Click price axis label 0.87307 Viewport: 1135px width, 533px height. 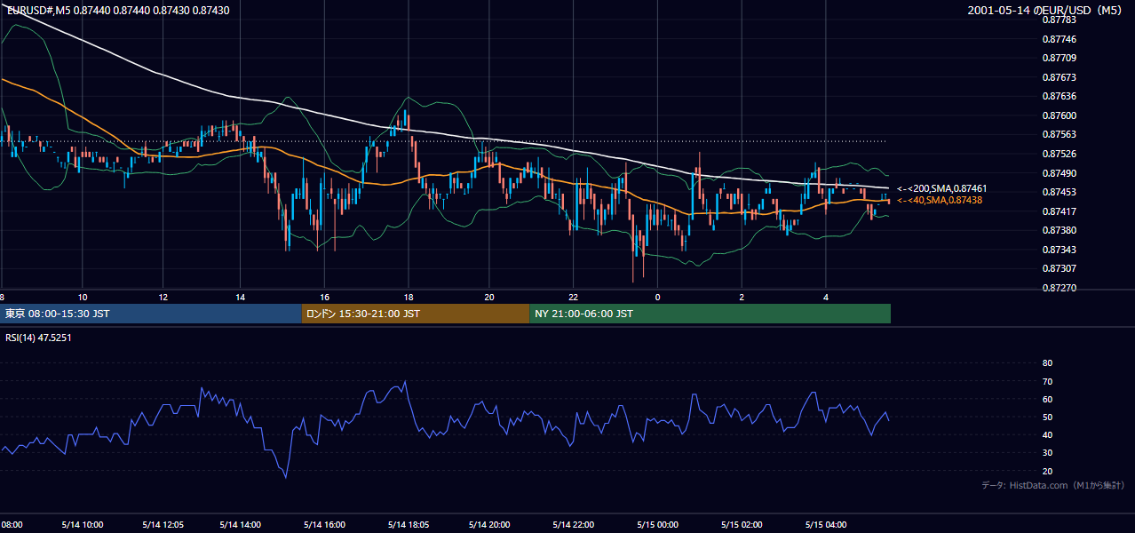click(x=1059, y=268)
